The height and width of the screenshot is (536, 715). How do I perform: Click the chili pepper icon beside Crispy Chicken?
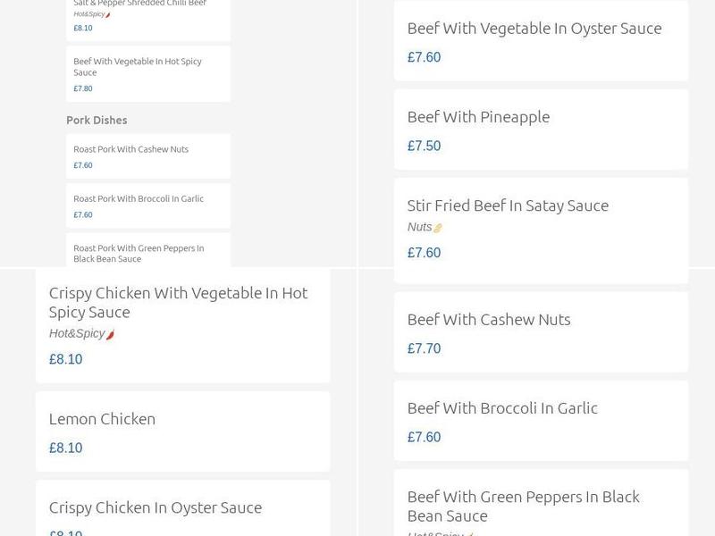tap(110, 332)
